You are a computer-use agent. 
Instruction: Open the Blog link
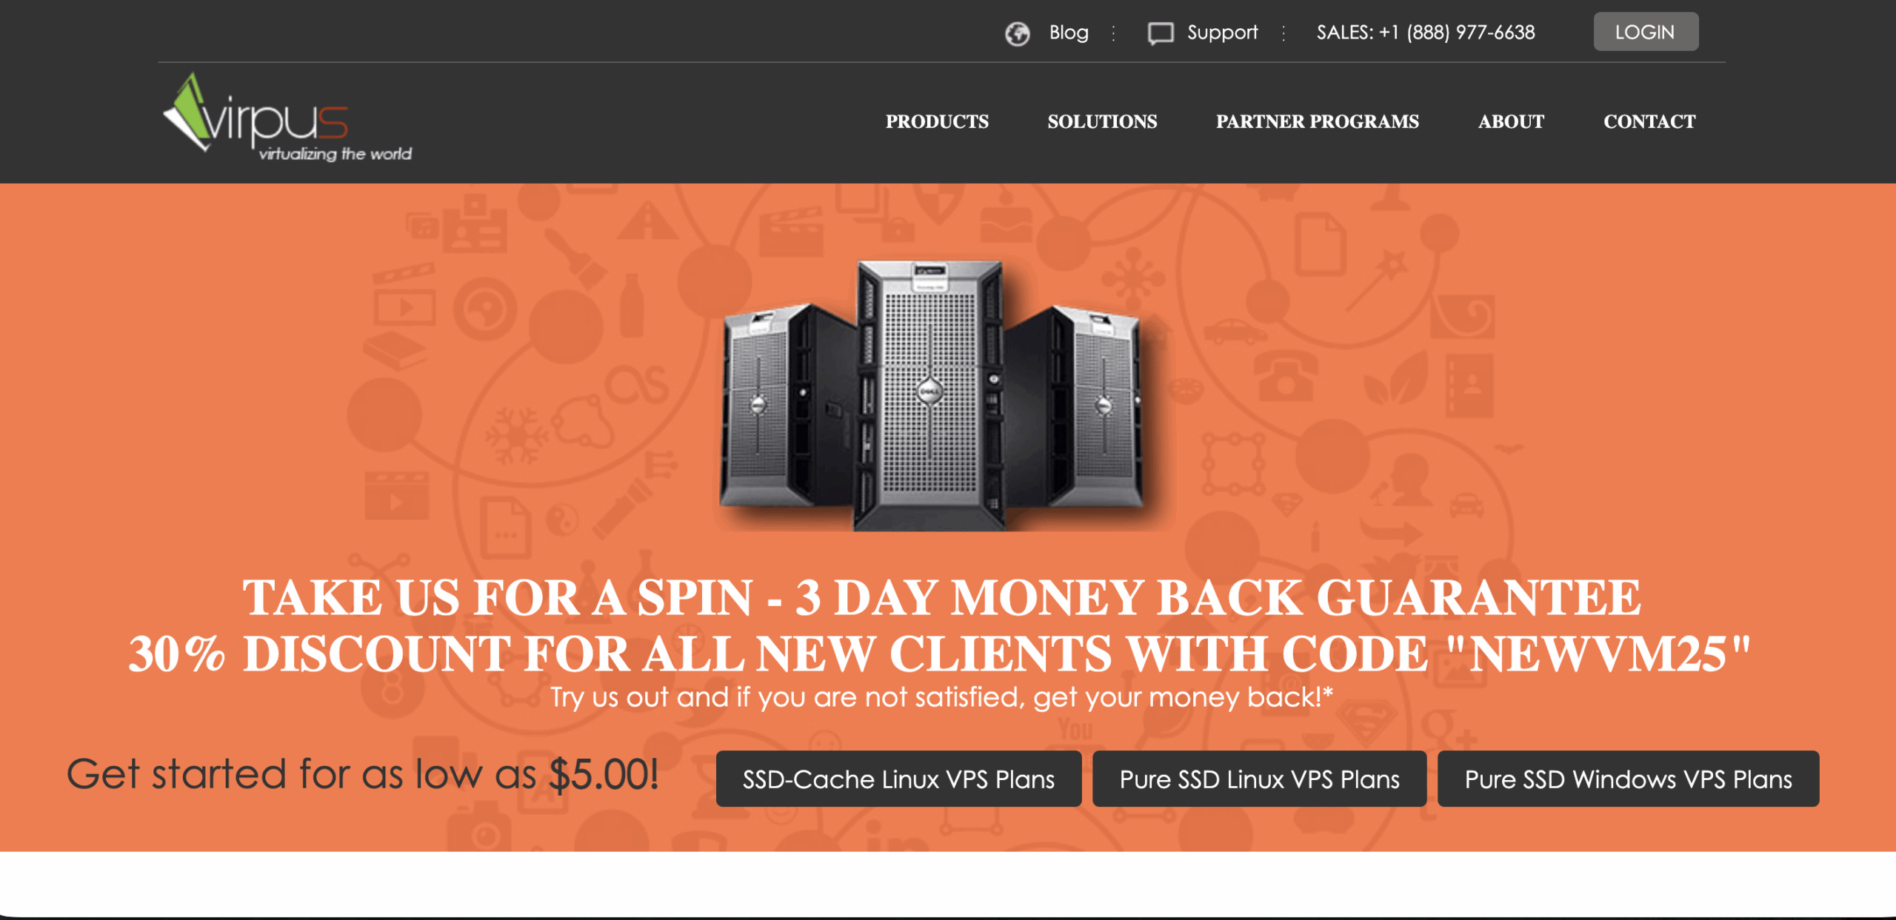(1068, 33)
